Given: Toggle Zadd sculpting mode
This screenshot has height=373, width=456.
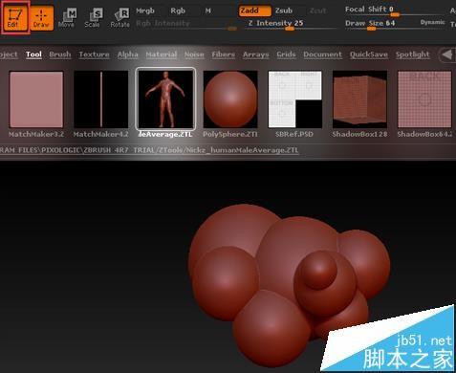Looking at the screenshot, I should click(255, 11).
